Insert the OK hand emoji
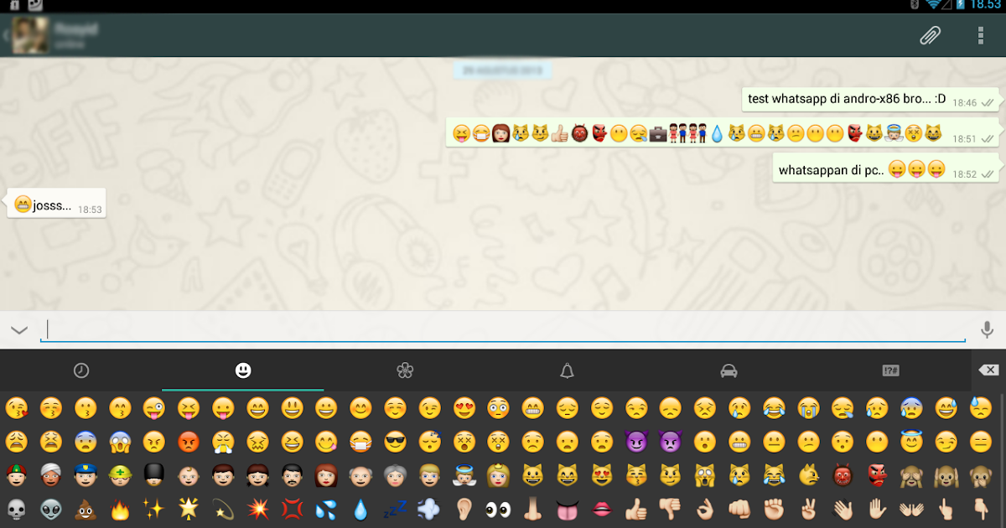 (x=703, y=508)
